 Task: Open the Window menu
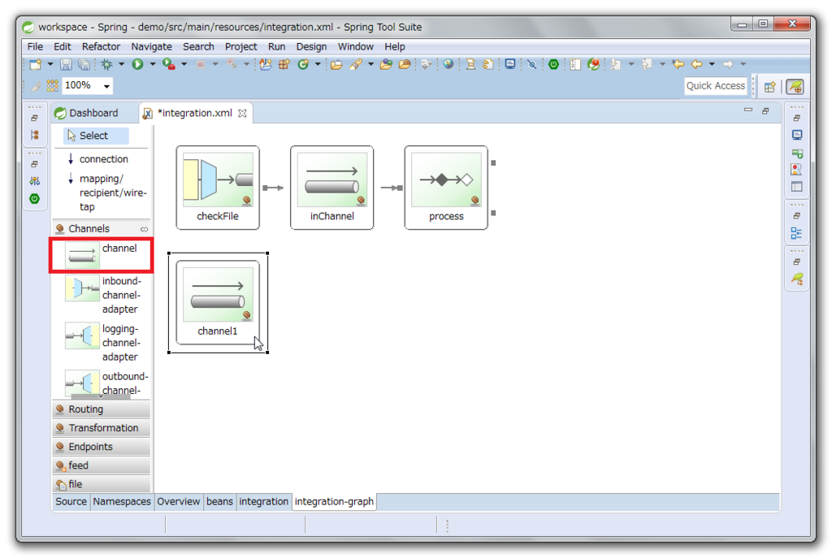(x=356, y=46)
